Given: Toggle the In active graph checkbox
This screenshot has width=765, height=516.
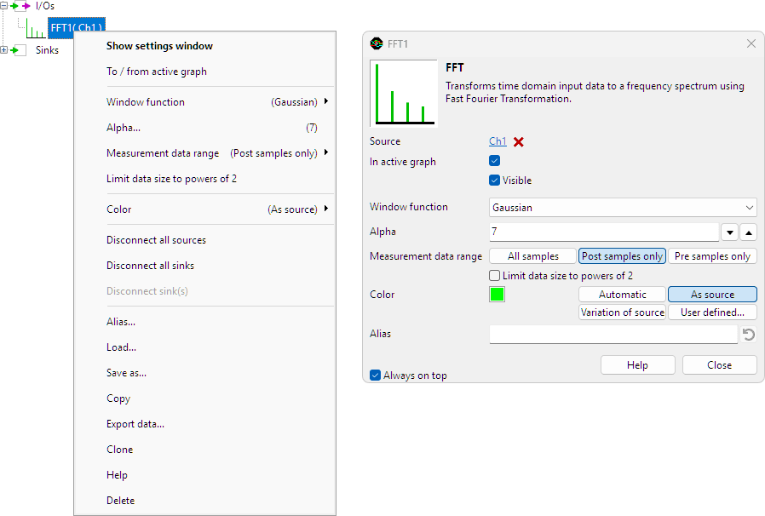Looking at the screenshot, I should 494,161.
